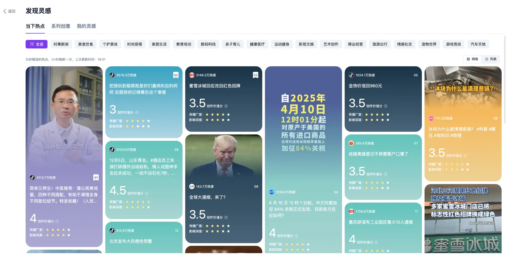The image size is (512, 255).
Task: Open score help icon on 重庆辟谣 card
Action: pyautogui.click(x=376, y=242)
